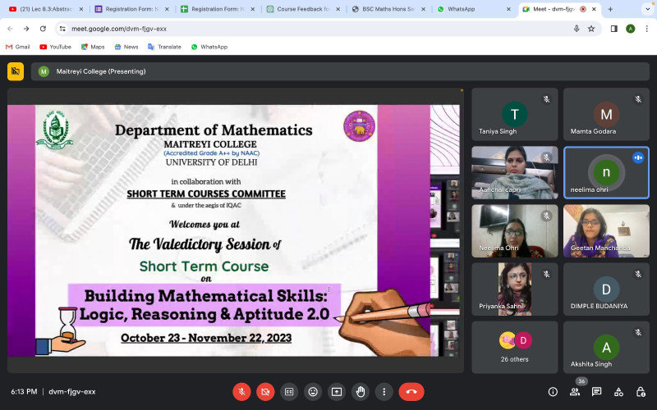Open the Course Feedback tab
The image size is (657, 410).
(303, 9)
